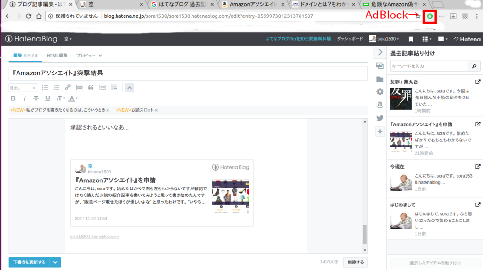The width and height of the screenshot is (483, 270).
Task: Open font size dropdown
Action: [x=60, y=98]
